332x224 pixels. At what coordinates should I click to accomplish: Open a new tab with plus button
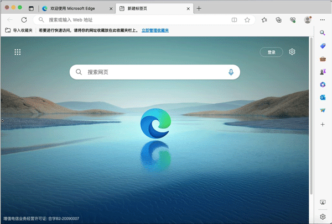coord(199,8)
